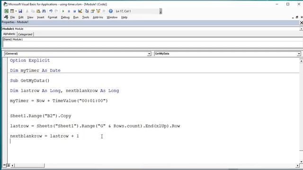Expand the Module1 object dropdown in Properties
This screenshot has height=170, width=303.
coord(301,29)
